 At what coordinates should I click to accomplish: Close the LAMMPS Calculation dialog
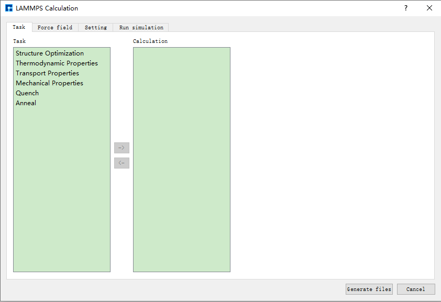429,8
